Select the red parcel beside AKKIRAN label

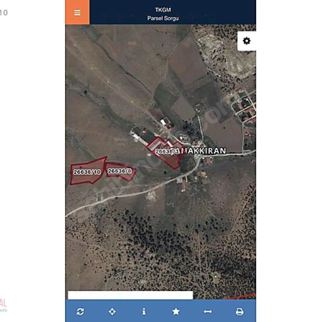[x=166, y=152]
